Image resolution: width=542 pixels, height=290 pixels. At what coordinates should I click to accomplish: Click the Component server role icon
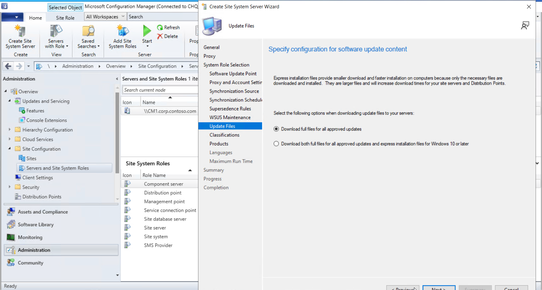(127, 184)
